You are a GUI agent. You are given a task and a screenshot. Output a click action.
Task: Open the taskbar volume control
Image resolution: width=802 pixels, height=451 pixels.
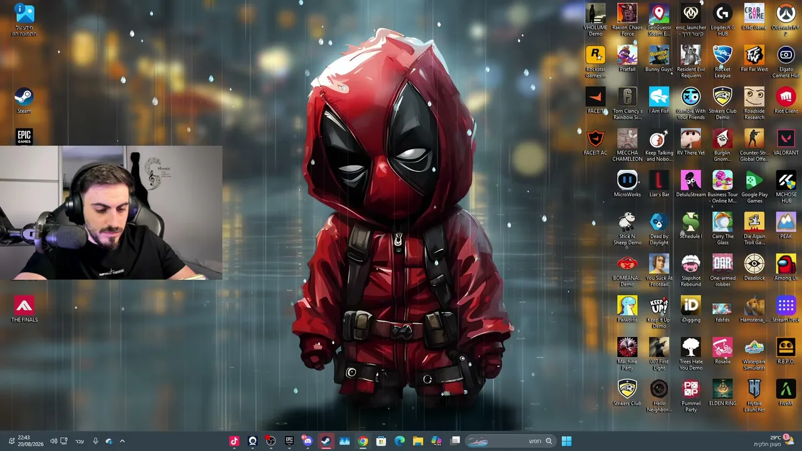point(53,441)
